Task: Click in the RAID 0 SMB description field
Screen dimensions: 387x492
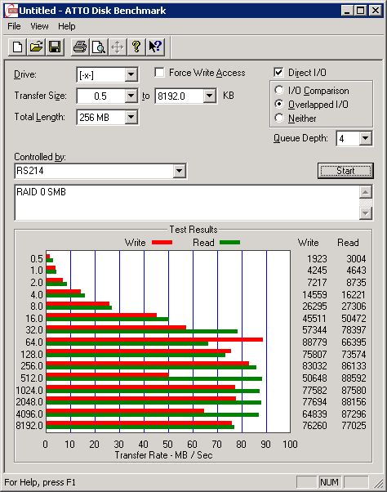Action: pyautogui.click(x=187, y=203)
